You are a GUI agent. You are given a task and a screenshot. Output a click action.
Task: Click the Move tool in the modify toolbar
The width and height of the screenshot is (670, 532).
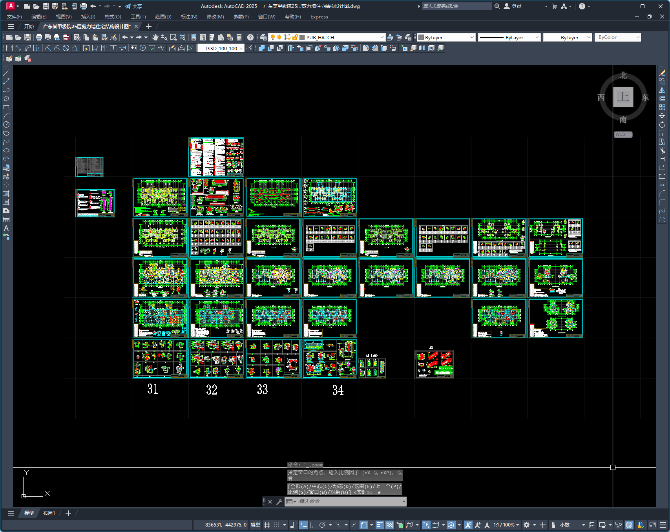tap(662, 116)
